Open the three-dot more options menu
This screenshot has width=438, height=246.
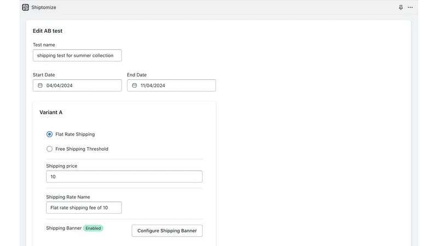[410, 7]
